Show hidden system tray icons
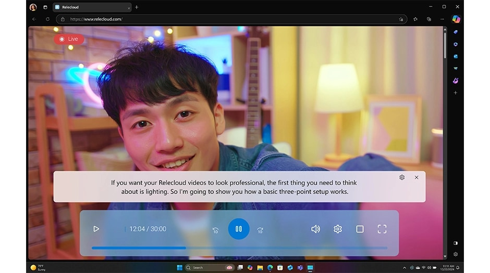This screenshot has height=273, width=490. [405, 268]
